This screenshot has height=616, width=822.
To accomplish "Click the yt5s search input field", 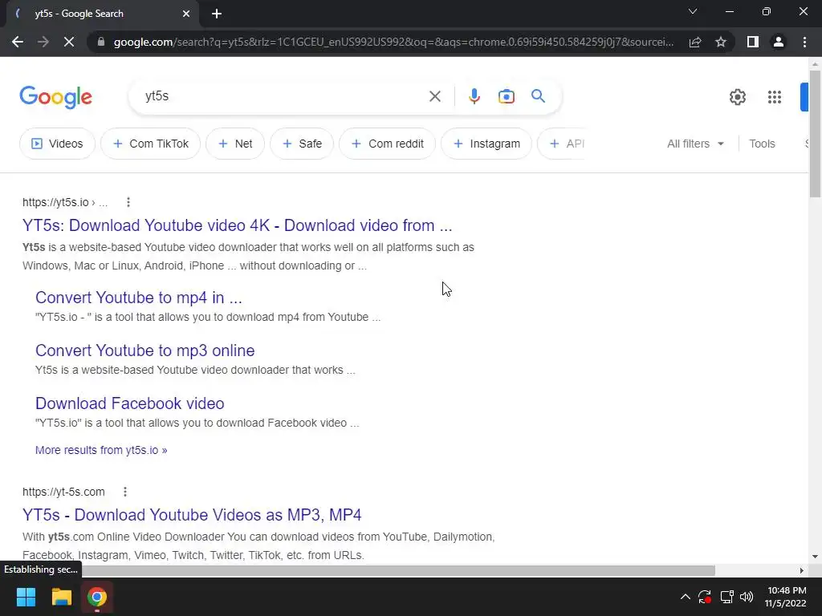I will pyautogui.click(x=283, y=96).
